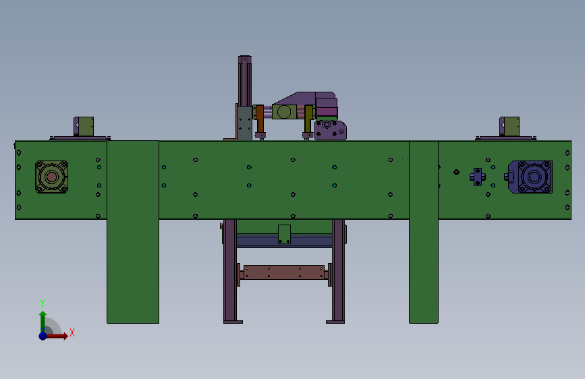Click the blue Z origin ball of triad
The height and width of the screenshot is (379, 585).
click(x=43, y=336)
